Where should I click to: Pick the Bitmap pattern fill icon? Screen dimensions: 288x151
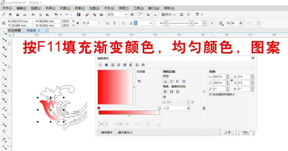tap(125, 65)
